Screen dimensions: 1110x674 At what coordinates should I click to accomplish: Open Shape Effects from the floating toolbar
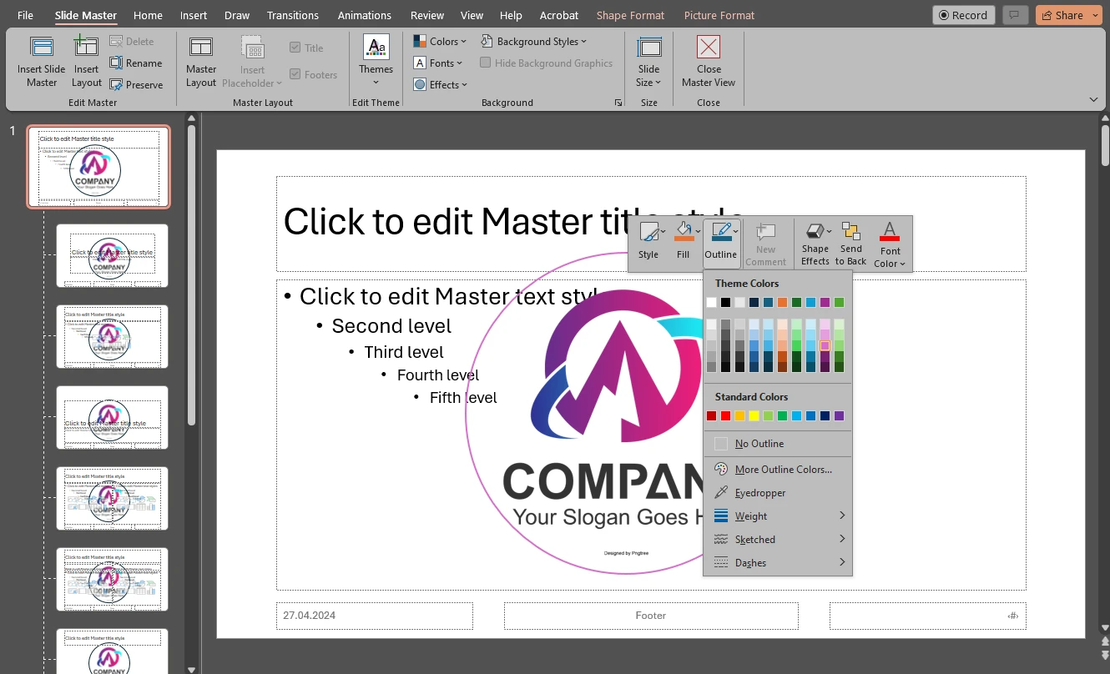[815, 242]
